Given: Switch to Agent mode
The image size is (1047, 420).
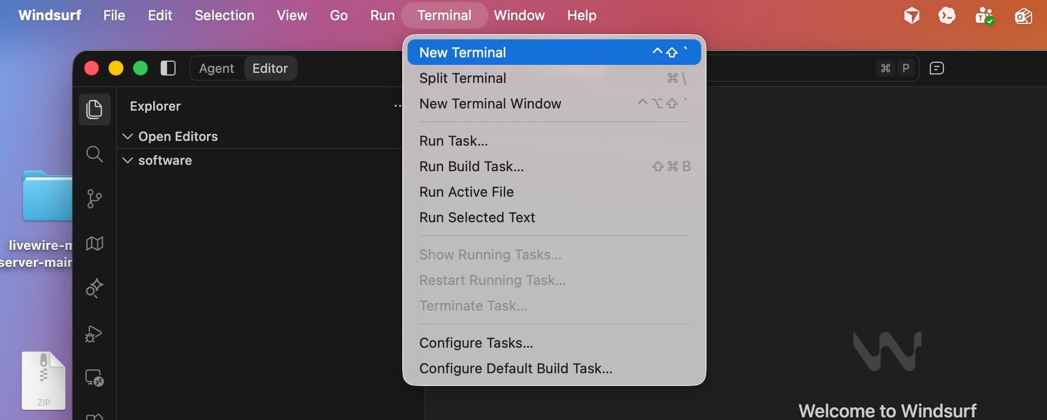Looking at the screenshot, I should tap(217, 69).
